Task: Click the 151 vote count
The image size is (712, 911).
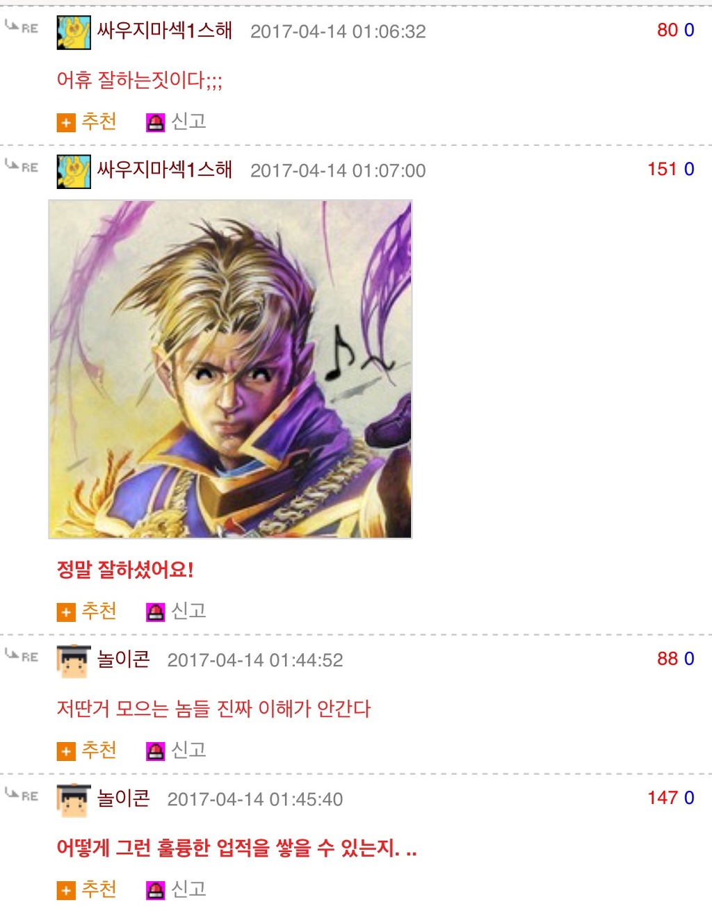Action: click(x=662, y=169)
